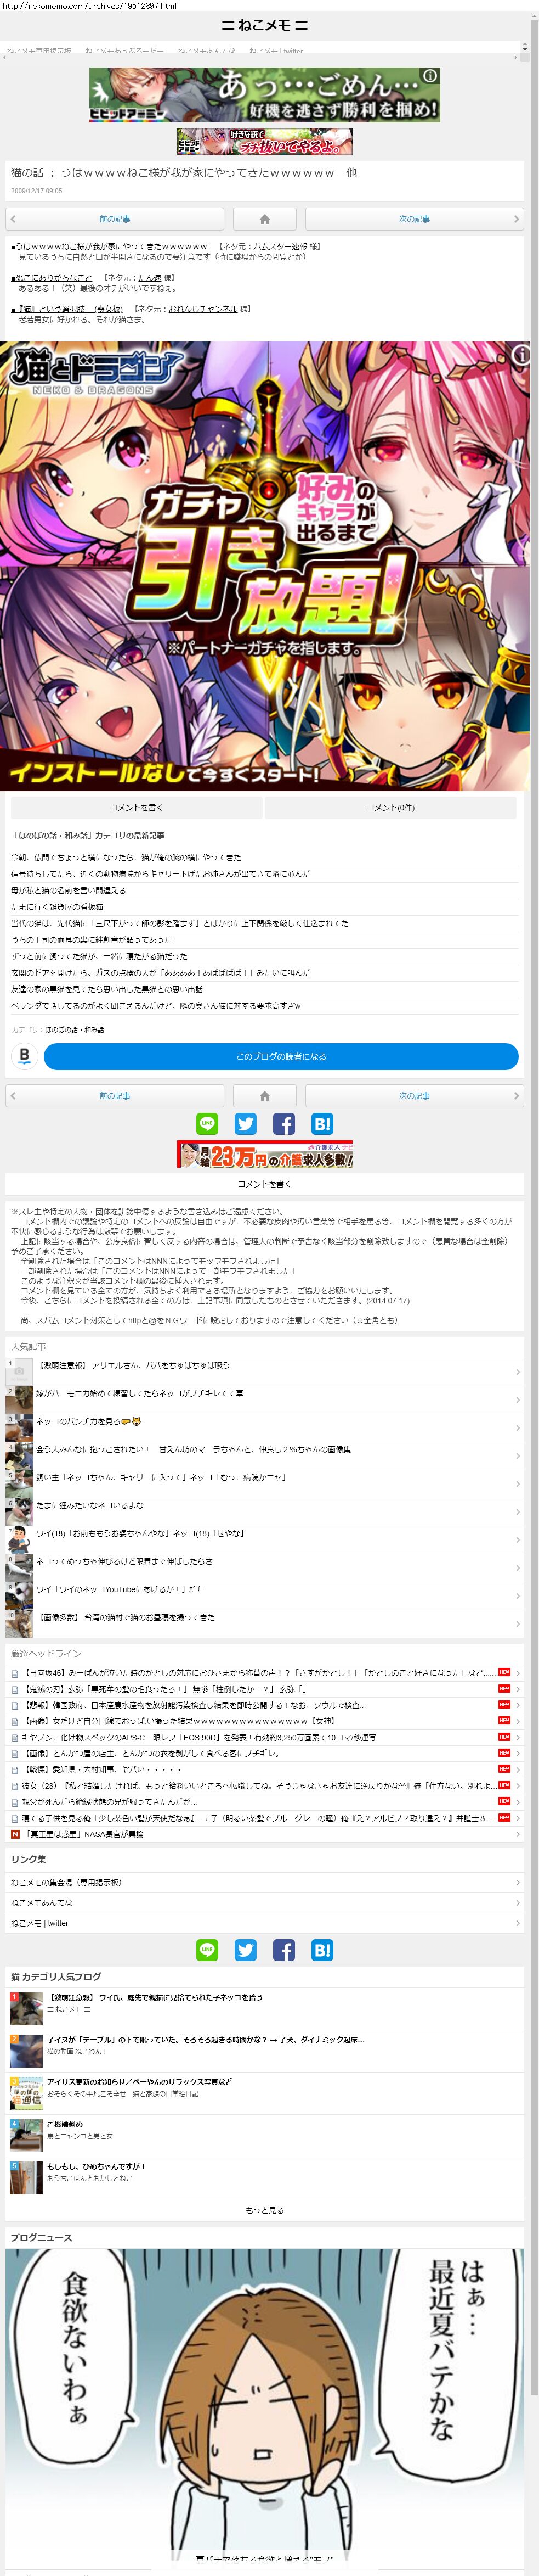Viewport: 539px width, 2576px height.
Task: Click chevron on 冥王星は惑星 NASA headline
Action: [517, 1834]
